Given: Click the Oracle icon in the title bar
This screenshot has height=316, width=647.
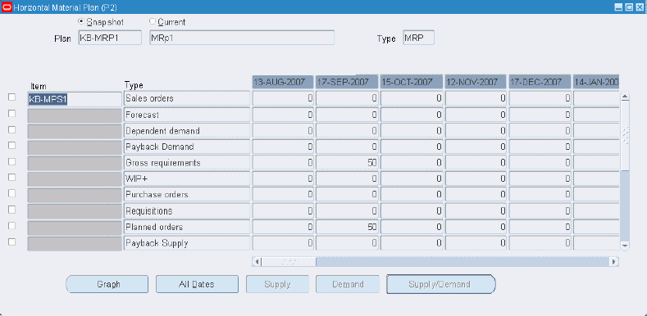Looking at the screenshot, I should coord(7,7).
